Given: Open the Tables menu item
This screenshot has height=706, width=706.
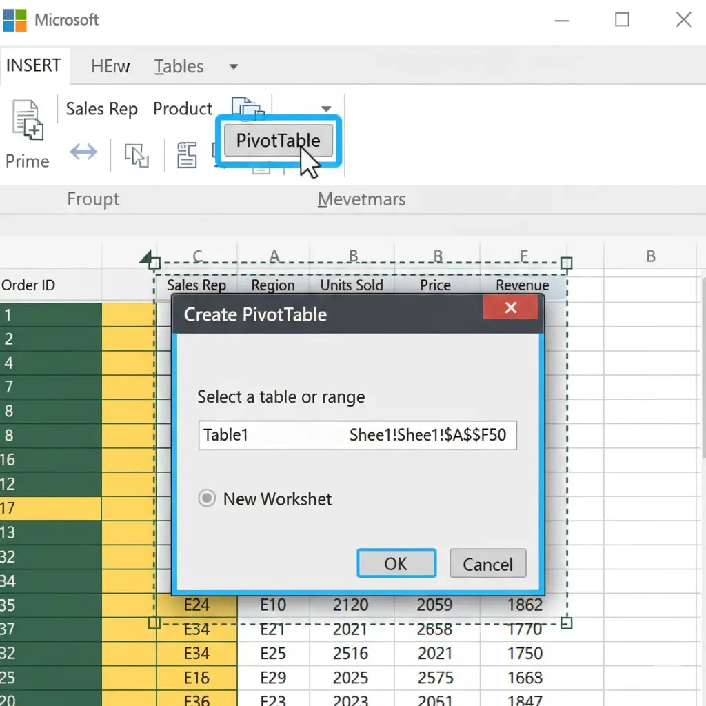Looking at the screenshot, I should (178, 66).
